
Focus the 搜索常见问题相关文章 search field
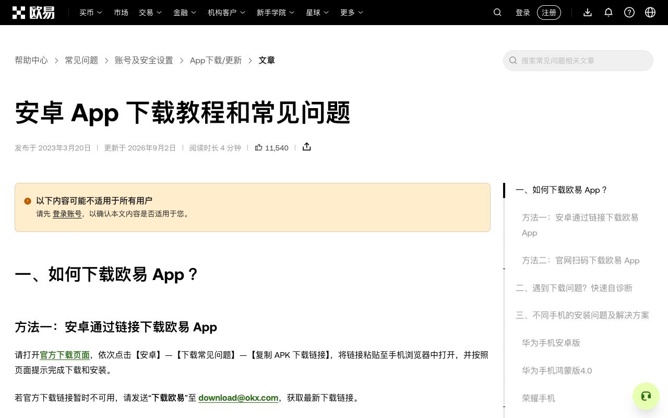tap(578, 61)
